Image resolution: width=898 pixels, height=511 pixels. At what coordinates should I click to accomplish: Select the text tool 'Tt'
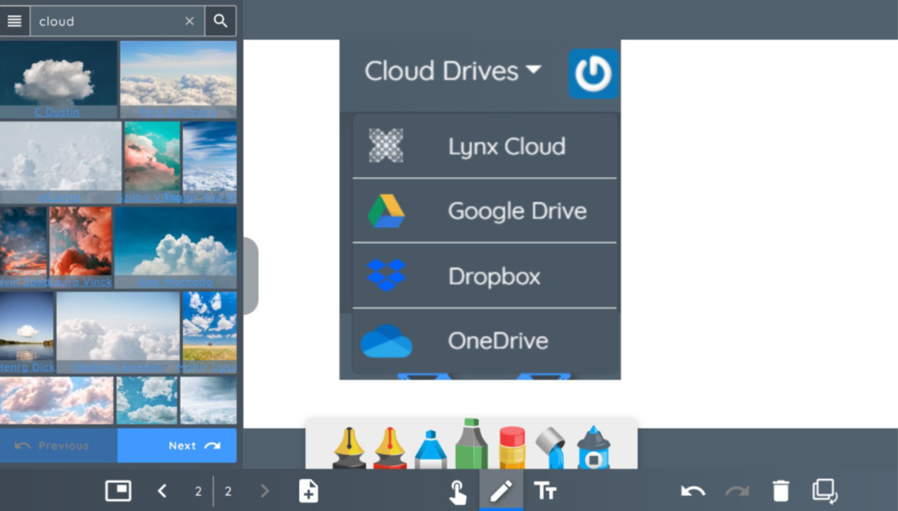545,490
